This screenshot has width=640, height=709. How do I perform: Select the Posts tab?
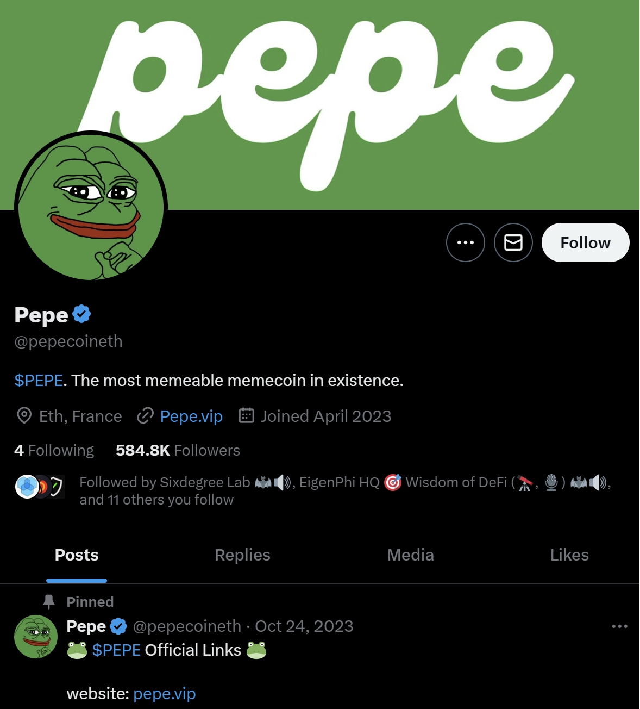(77, 555)
